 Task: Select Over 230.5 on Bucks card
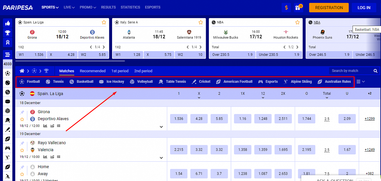(232, 55)
